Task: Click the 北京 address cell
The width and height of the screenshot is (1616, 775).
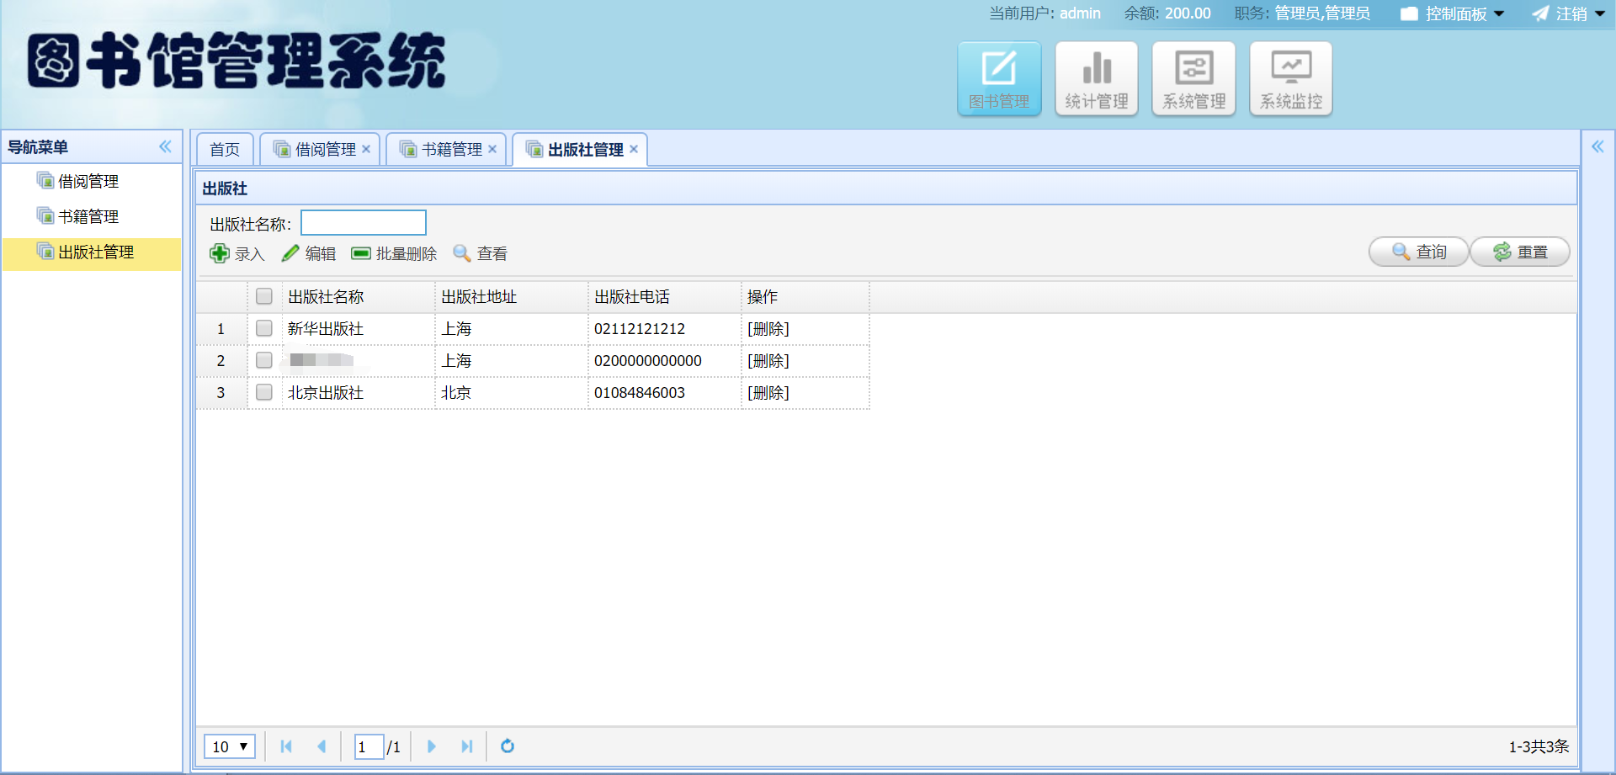Action: [512, 393]
